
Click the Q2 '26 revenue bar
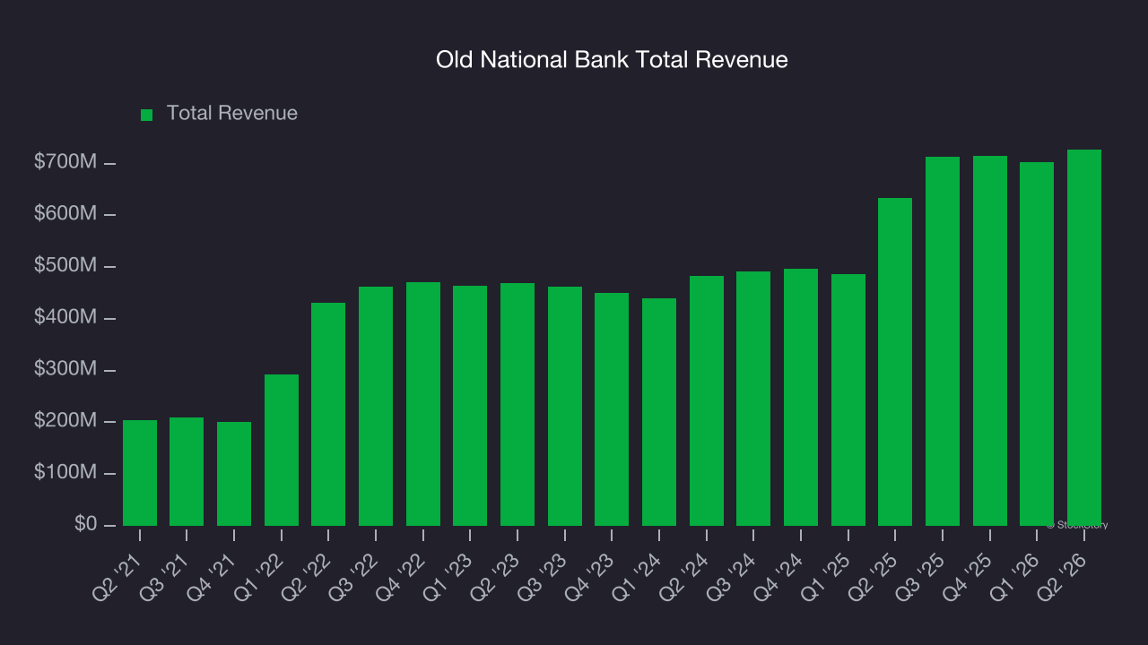click(1084, 338)
